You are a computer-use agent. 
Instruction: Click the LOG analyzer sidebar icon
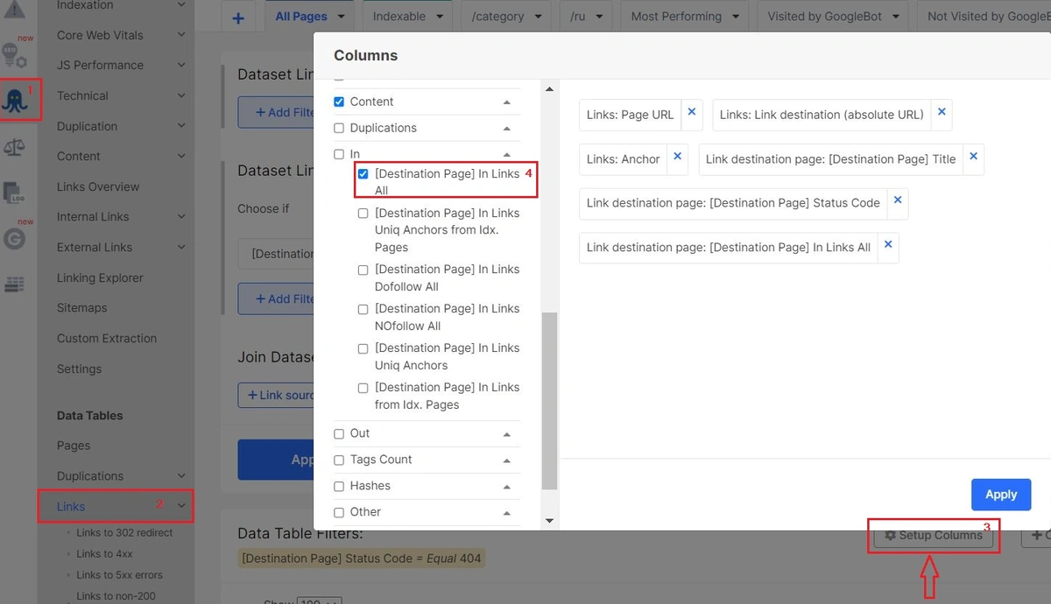point(15,193)
